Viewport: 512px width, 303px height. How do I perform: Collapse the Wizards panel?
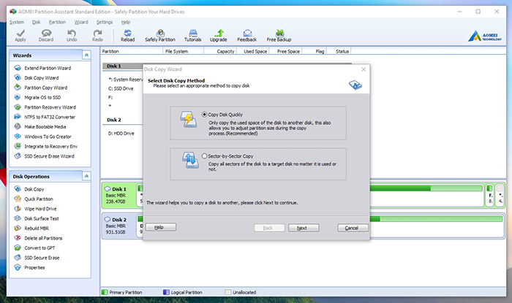86,55
